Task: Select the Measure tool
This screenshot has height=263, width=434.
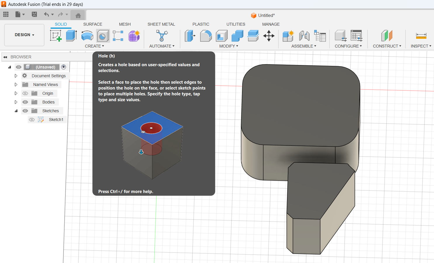Action: click(x=421, y=36)
